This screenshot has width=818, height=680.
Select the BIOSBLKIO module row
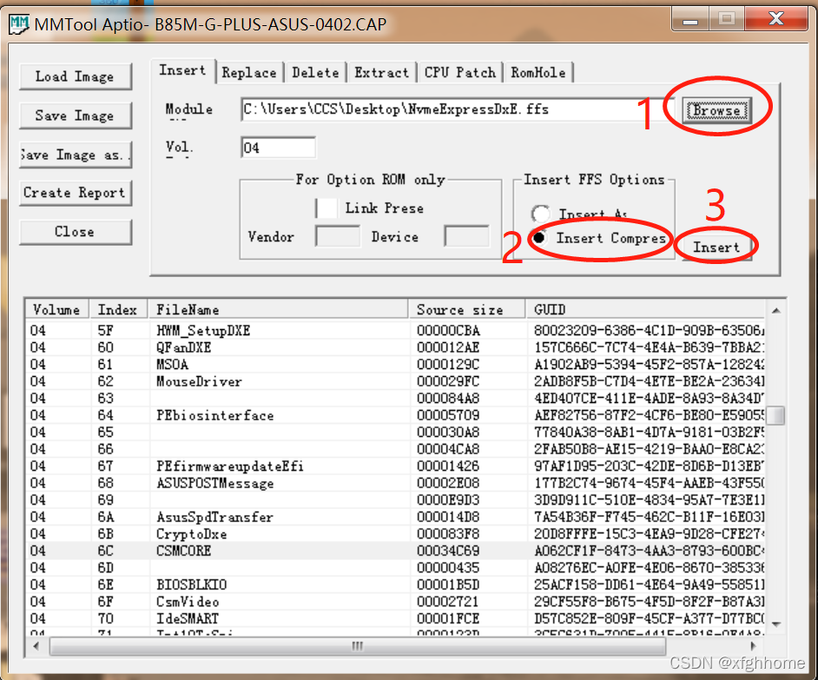(395, 584)
